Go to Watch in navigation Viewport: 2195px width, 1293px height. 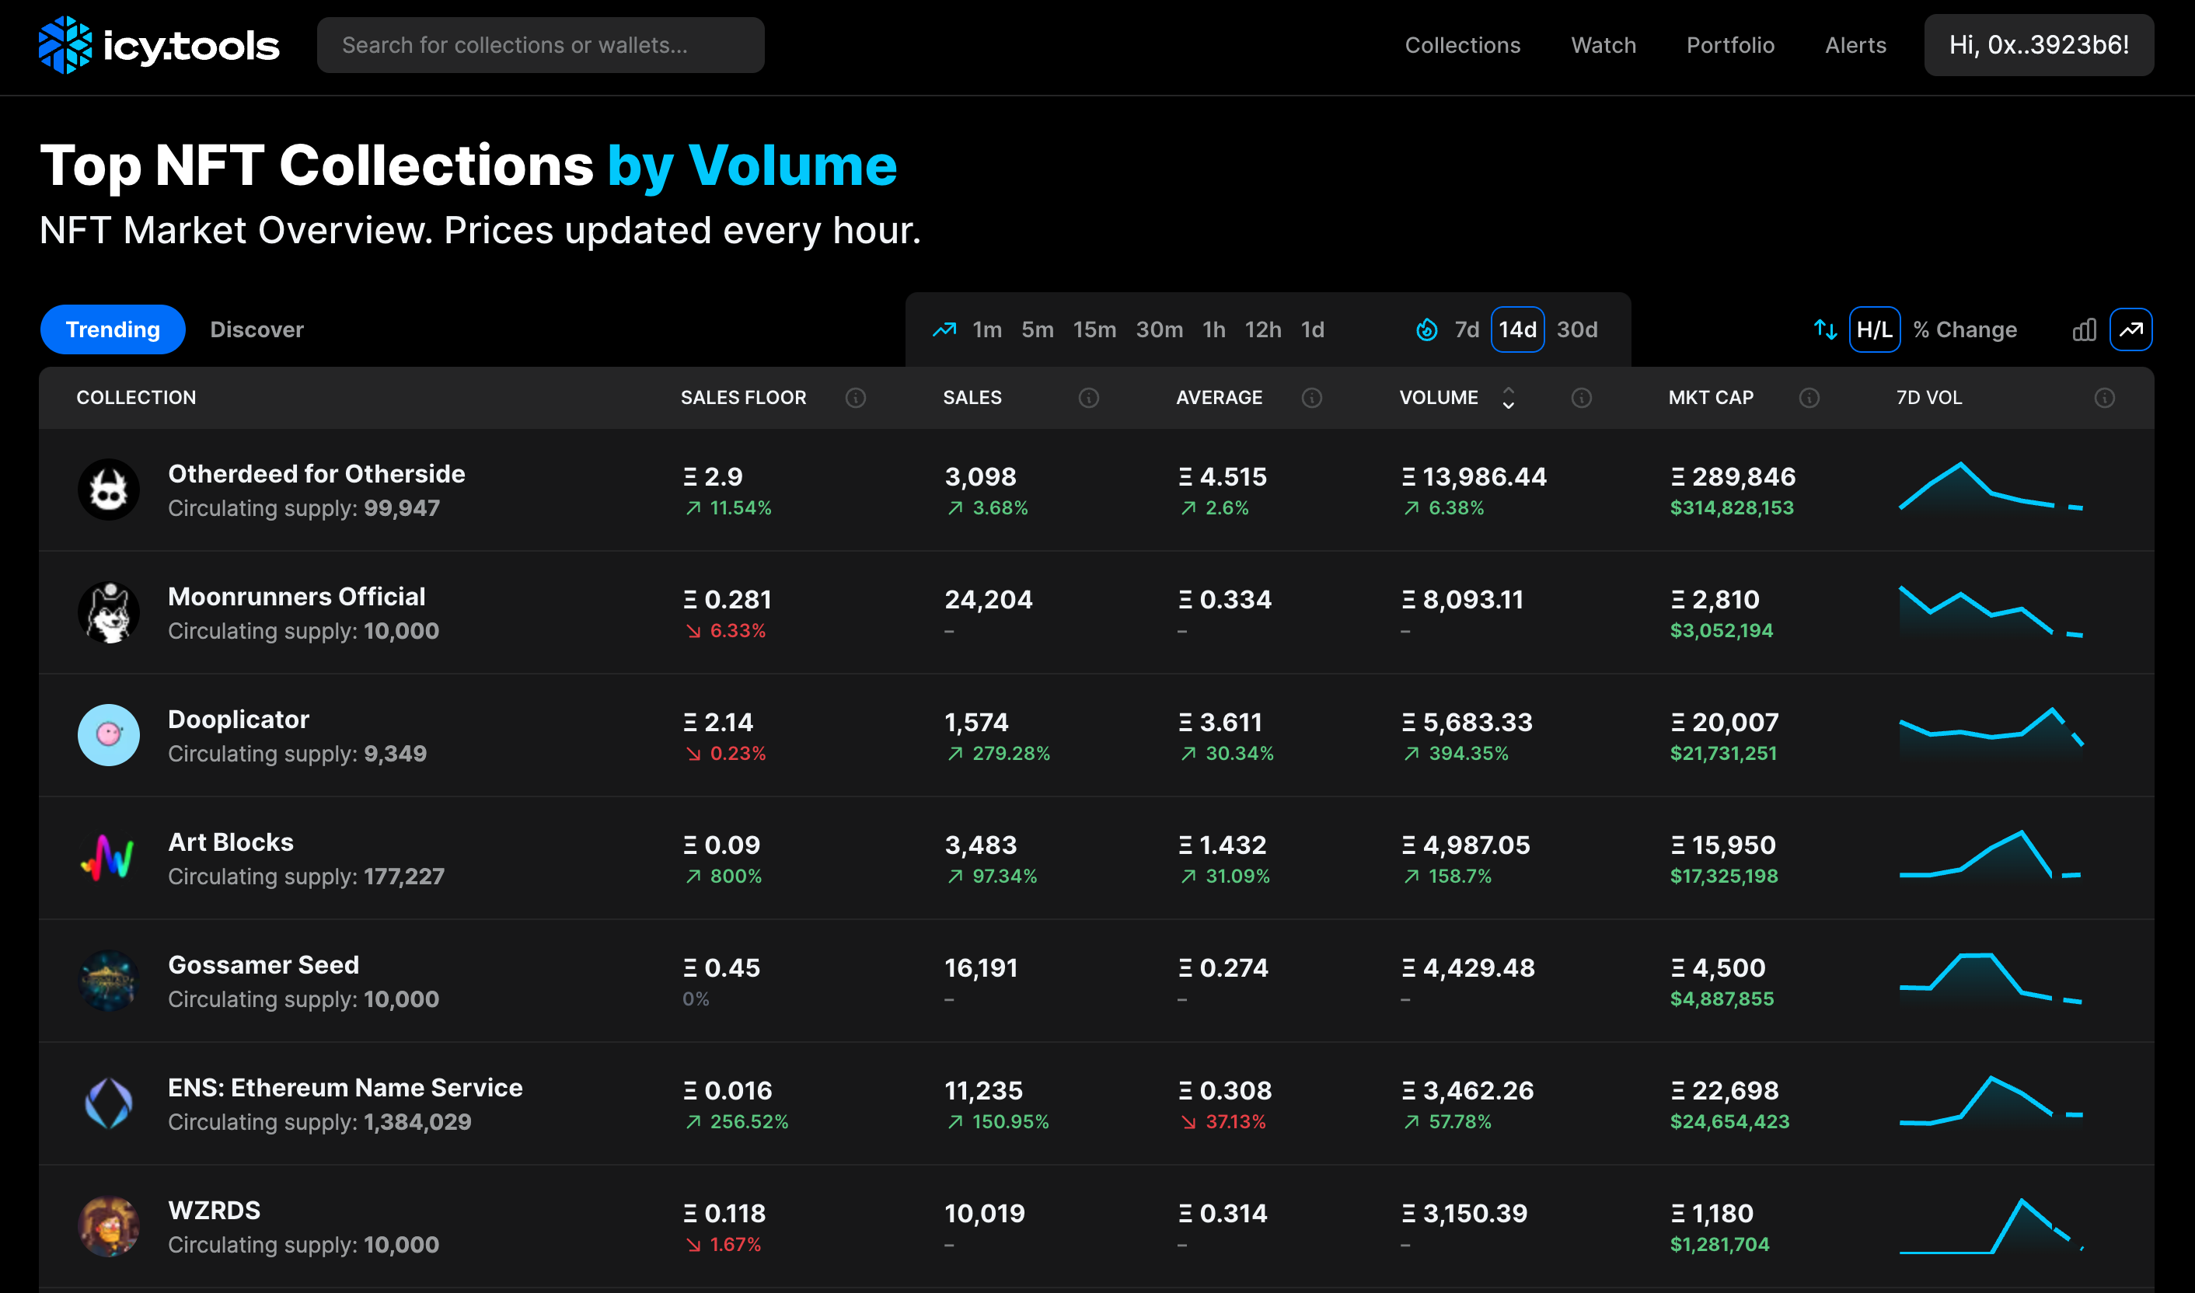coord(1604,45)
